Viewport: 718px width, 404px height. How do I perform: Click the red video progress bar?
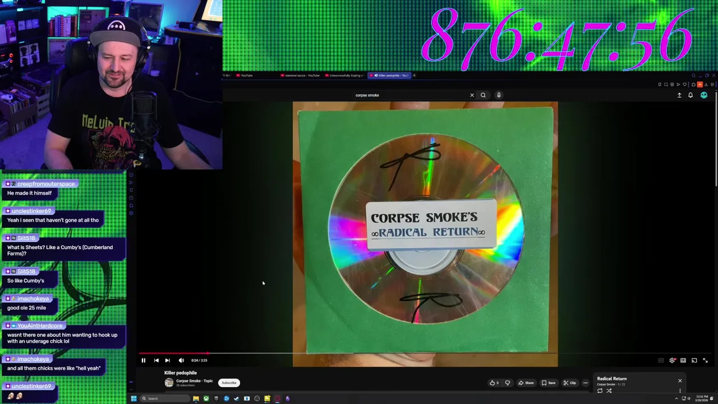(x=173, y=353)
